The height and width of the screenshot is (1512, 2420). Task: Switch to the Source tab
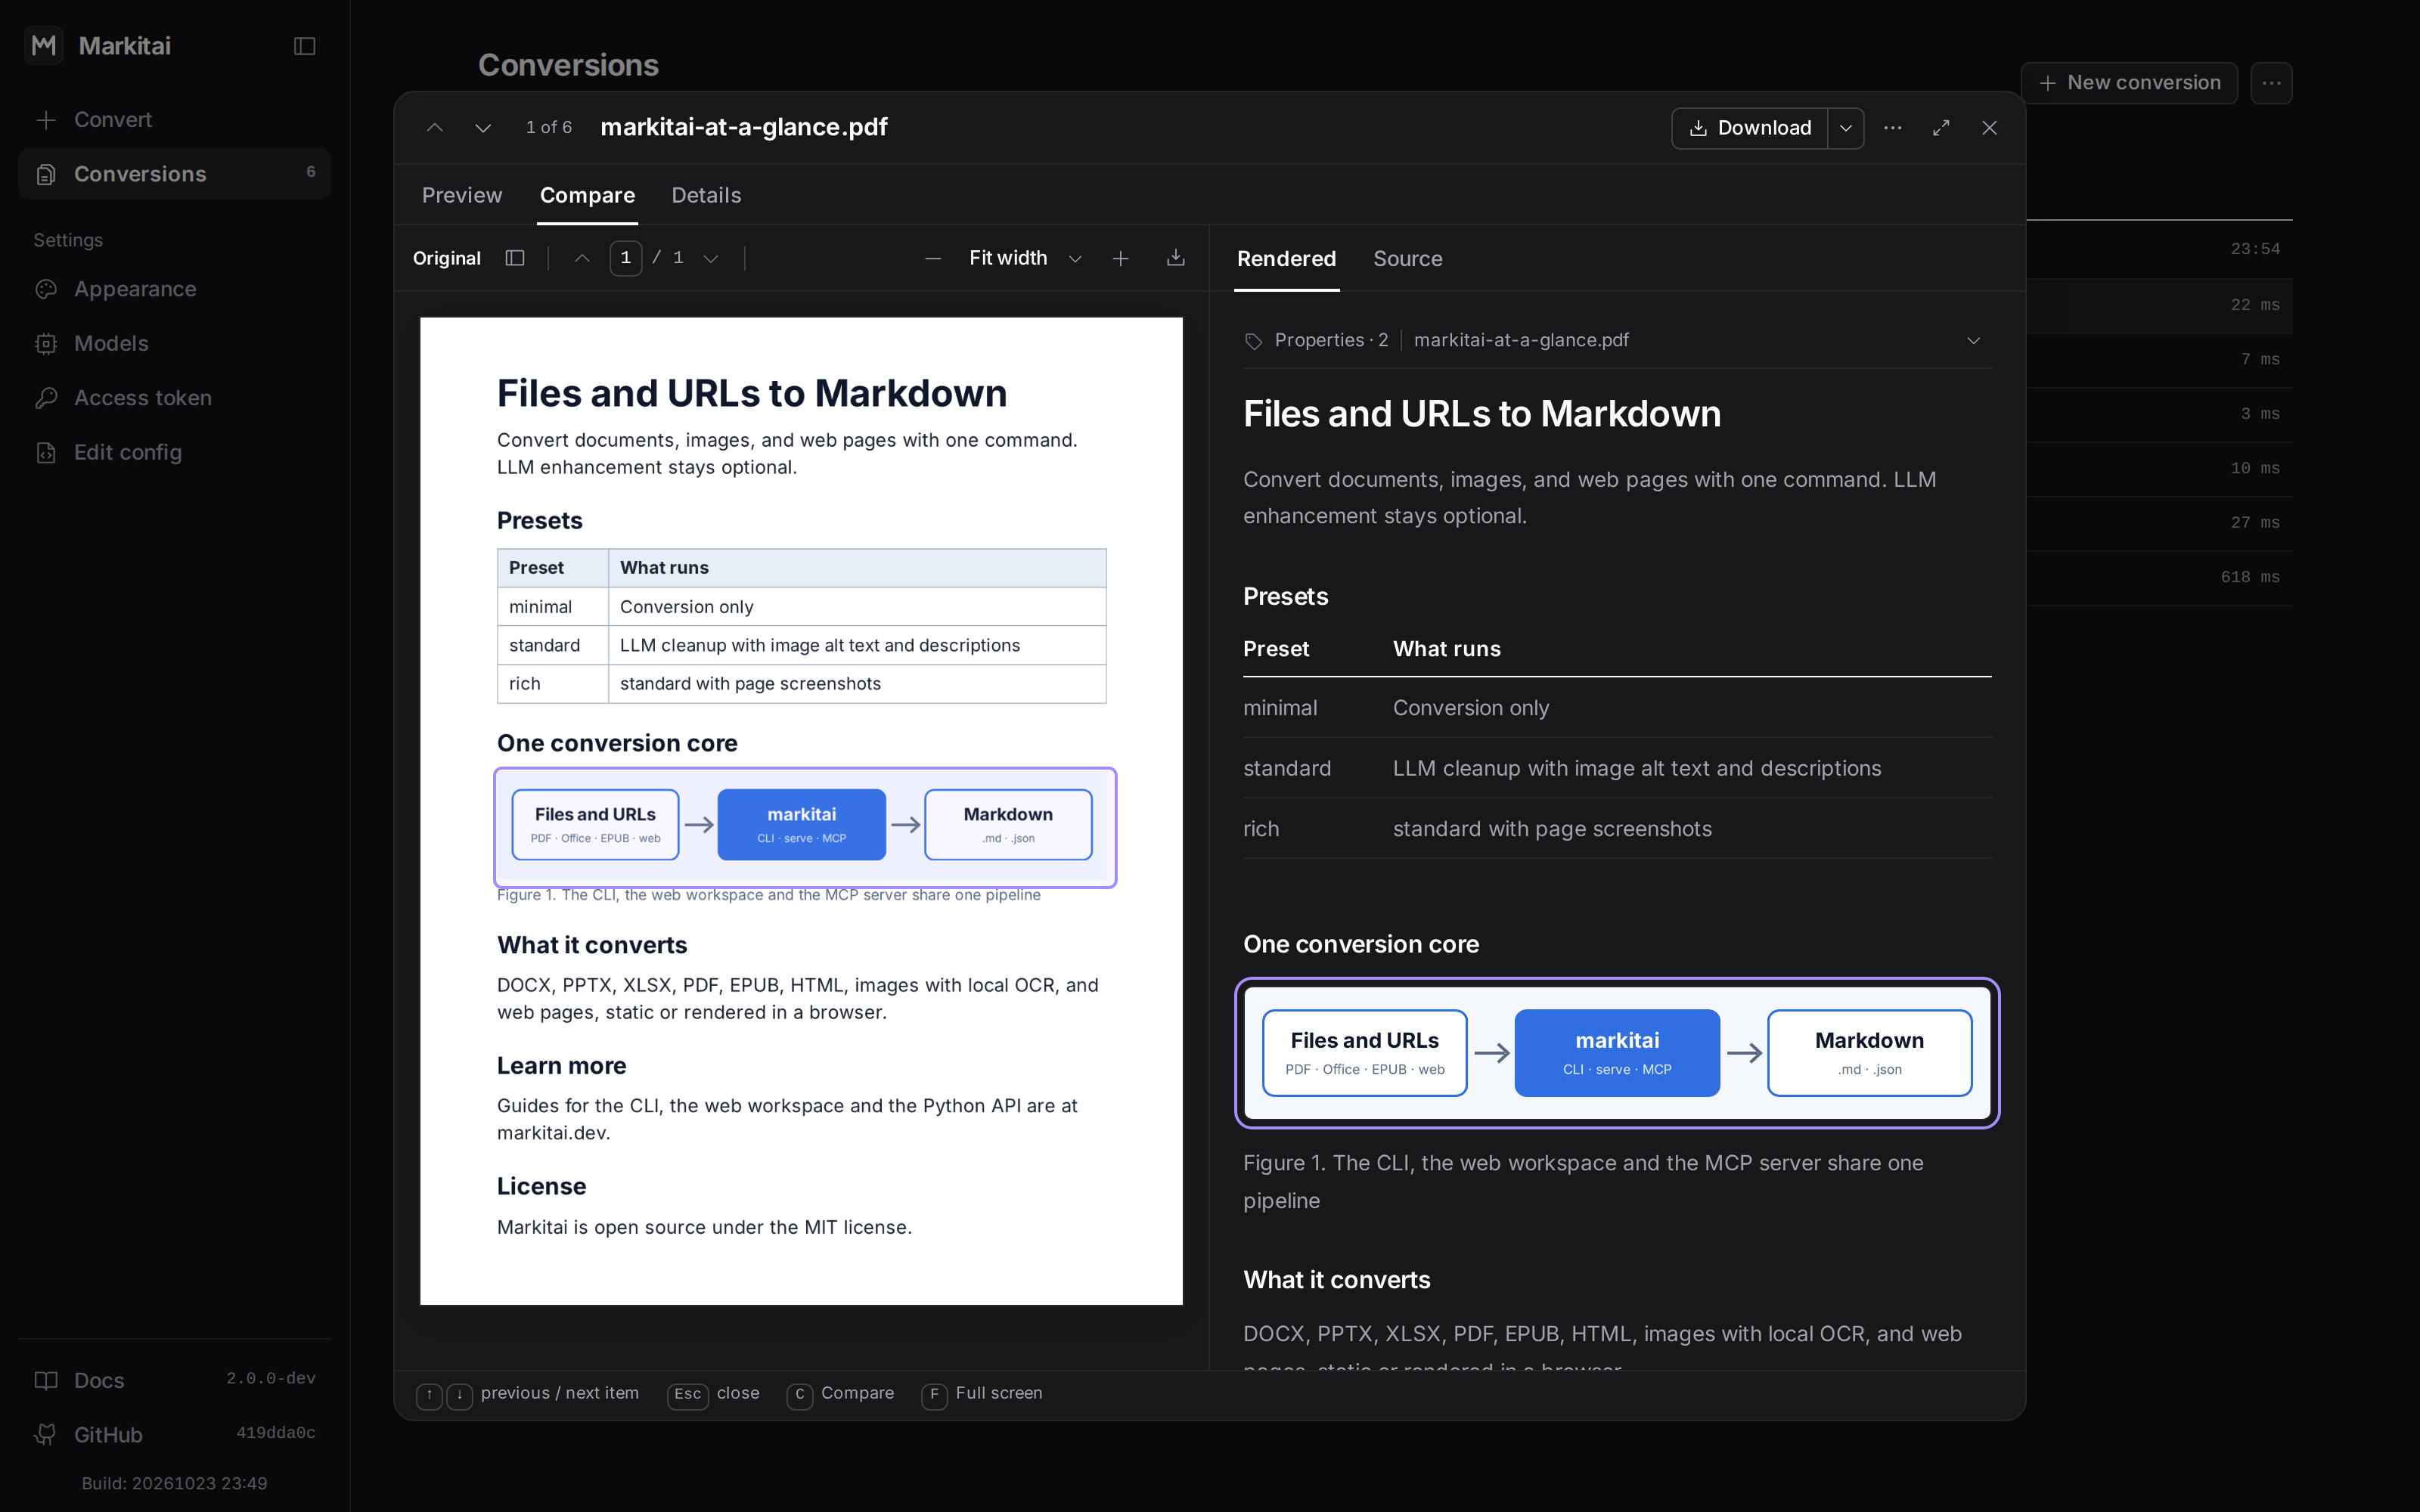point(1408,259)
